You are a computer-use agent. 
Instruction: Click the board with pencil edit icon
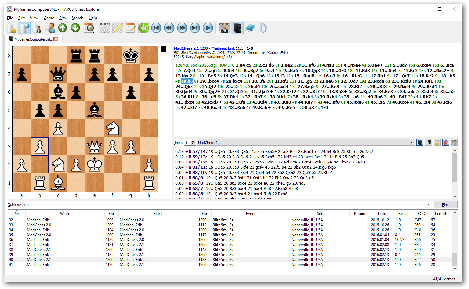[x=118, y=28]
